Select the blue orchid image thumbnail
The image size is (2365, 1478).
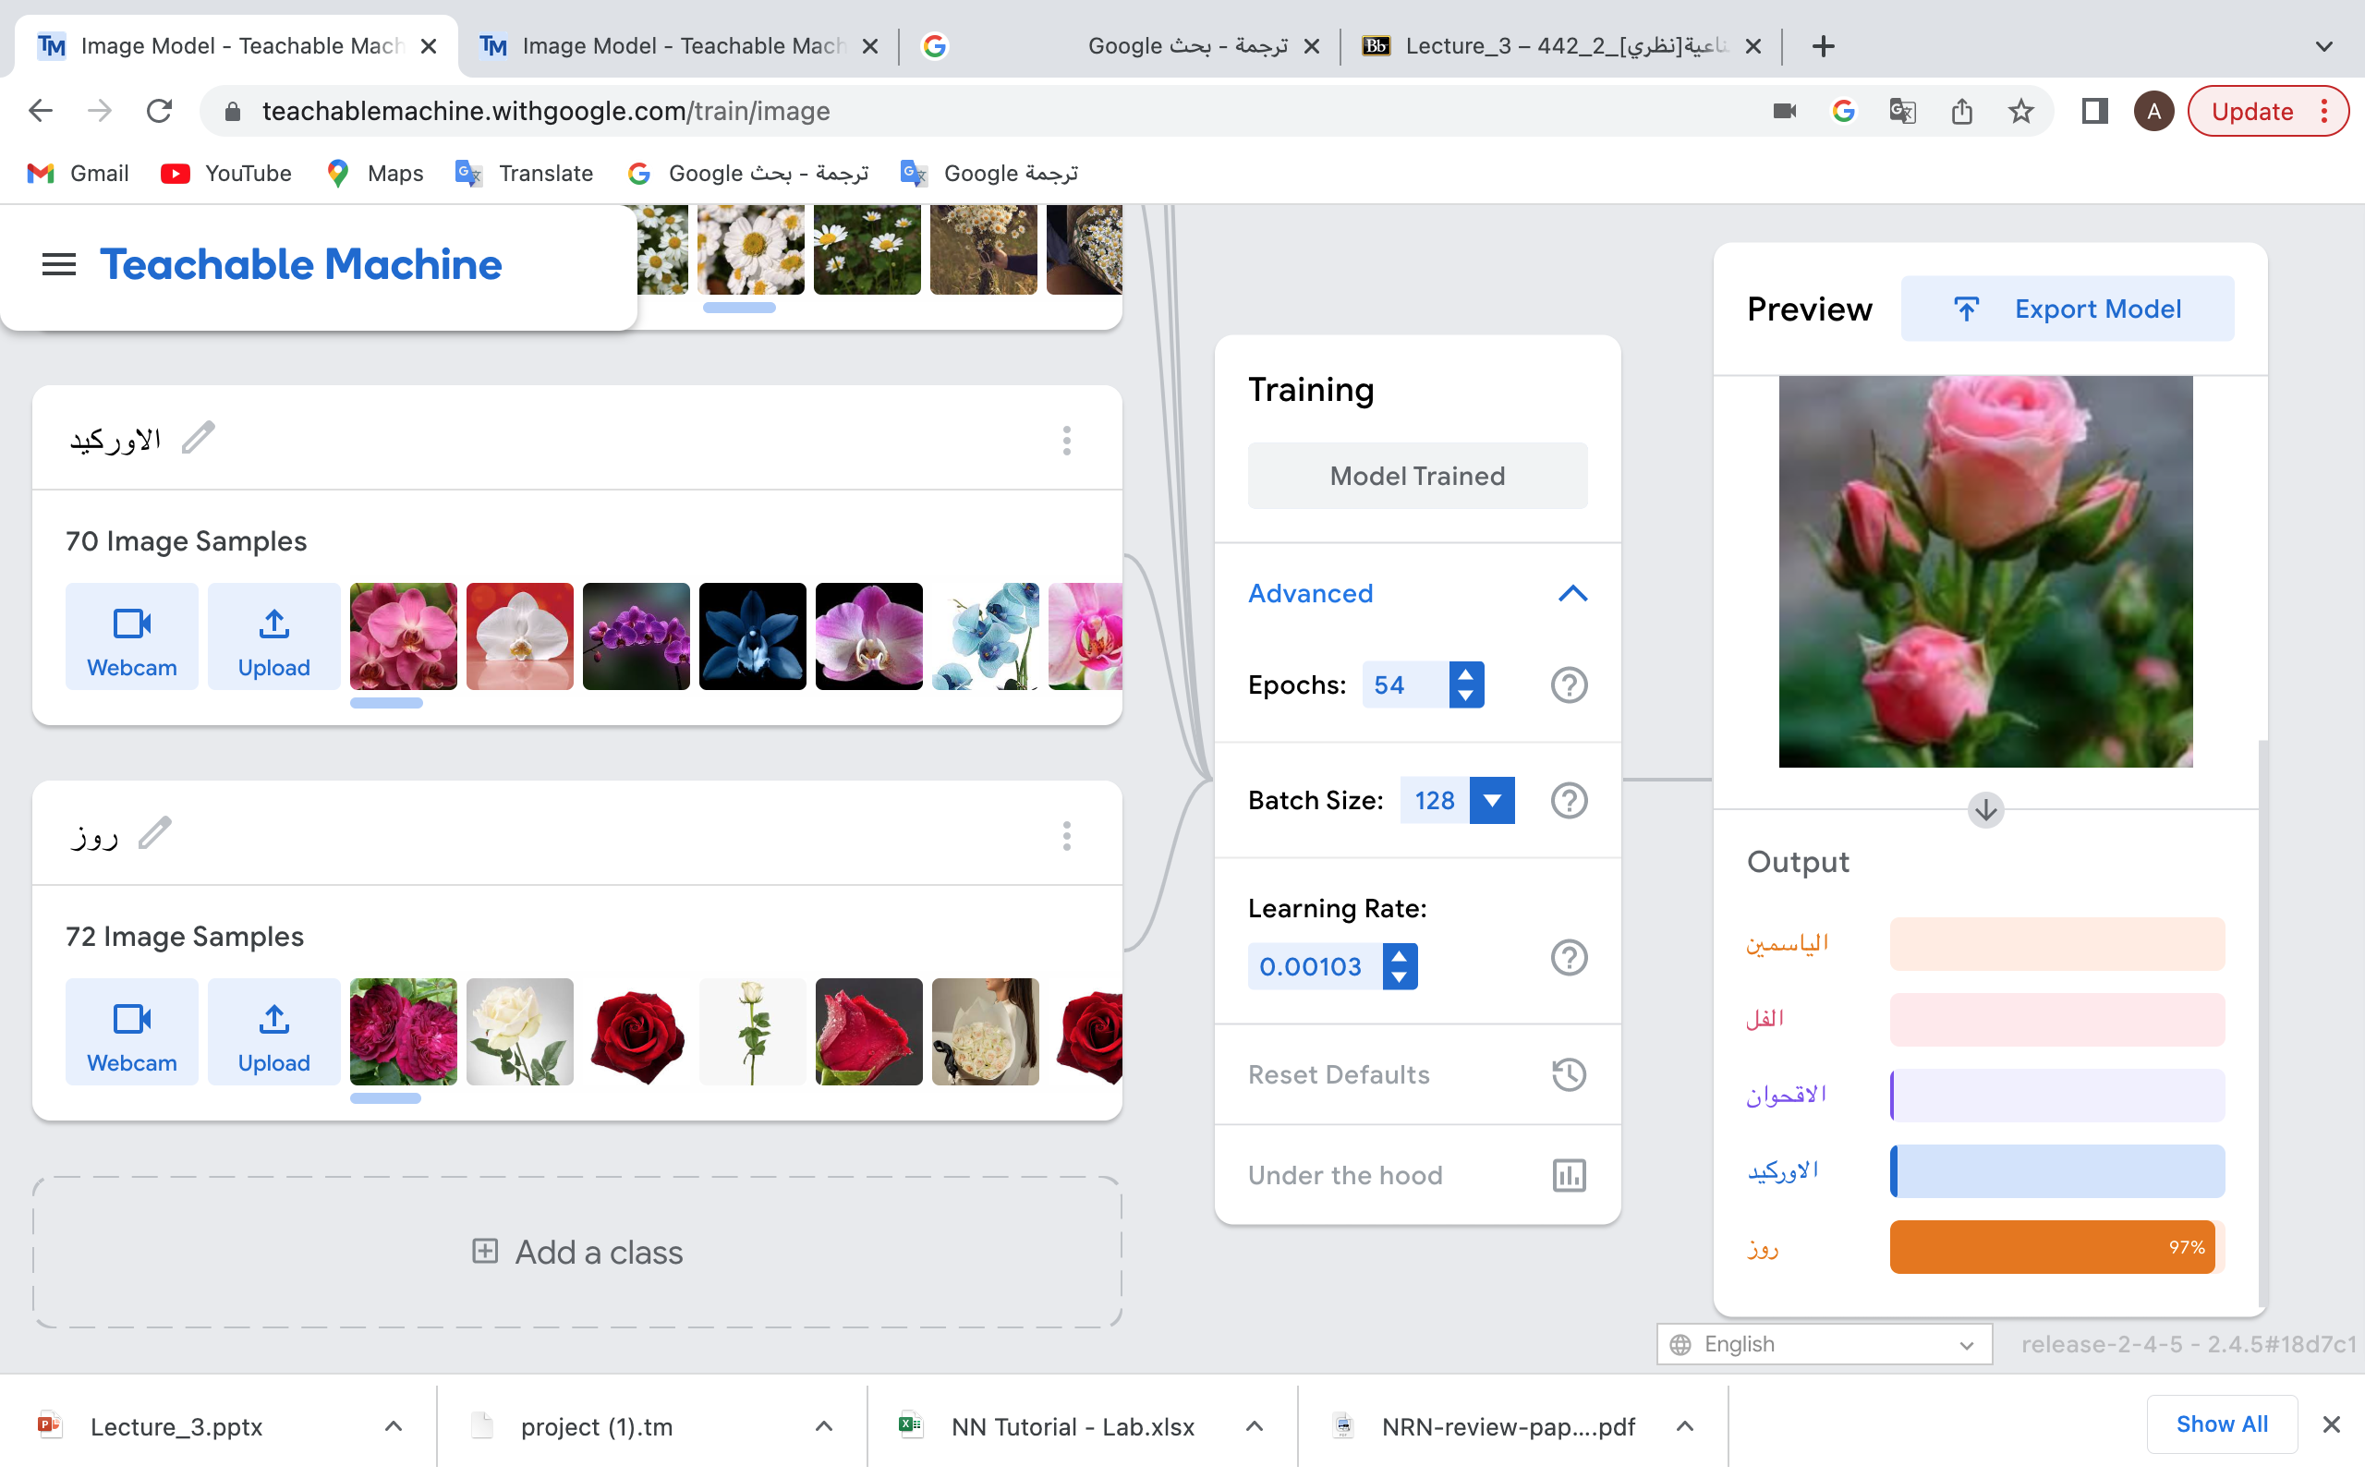point(753,637)
